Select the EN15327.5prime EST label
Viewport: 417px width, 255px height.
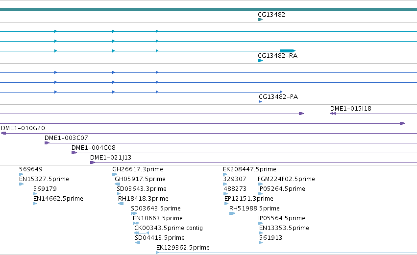pos(44,179)
